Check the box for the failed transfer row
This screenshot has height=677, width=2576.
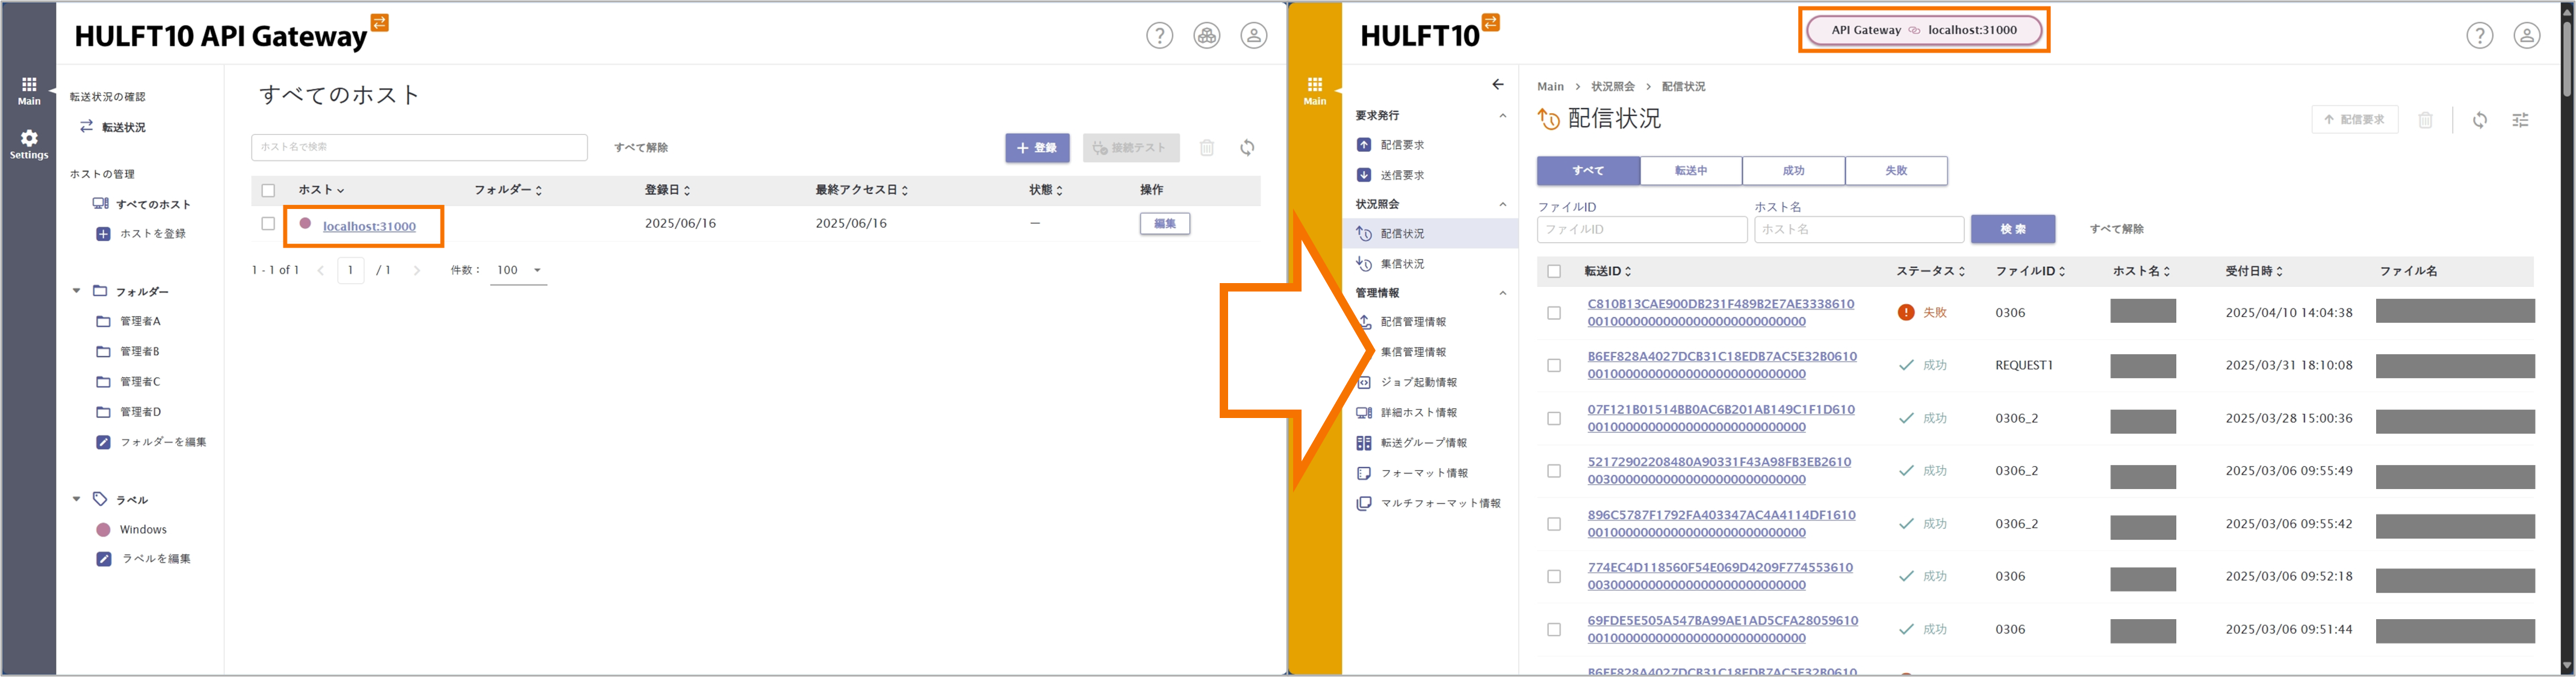tap(1553, 313)
